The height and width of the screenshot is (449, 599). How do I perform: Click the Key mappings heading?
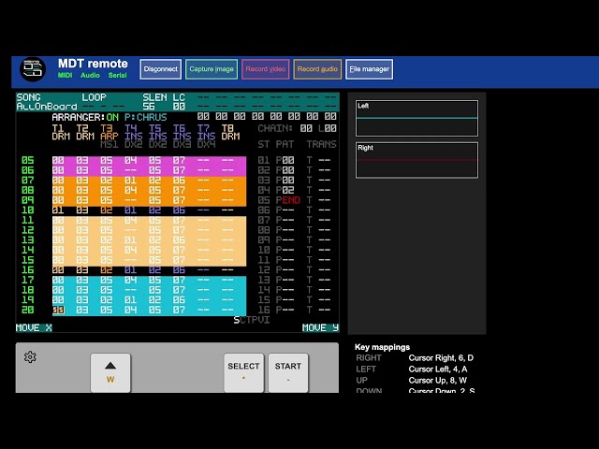(x=382, y=347)
